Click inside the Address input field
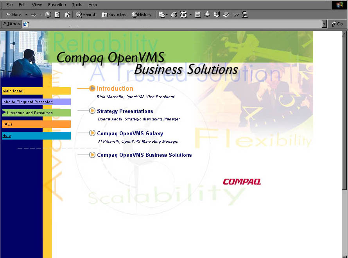This screenshot has height=258, width=348. (x=172, y=24)
